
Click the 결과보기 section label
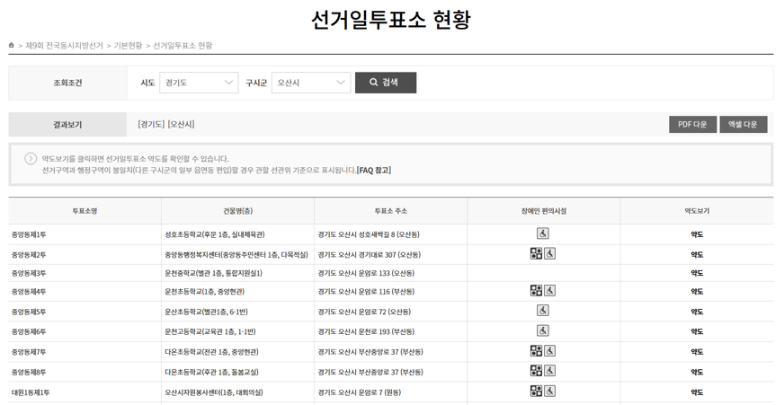pos(67,125)
